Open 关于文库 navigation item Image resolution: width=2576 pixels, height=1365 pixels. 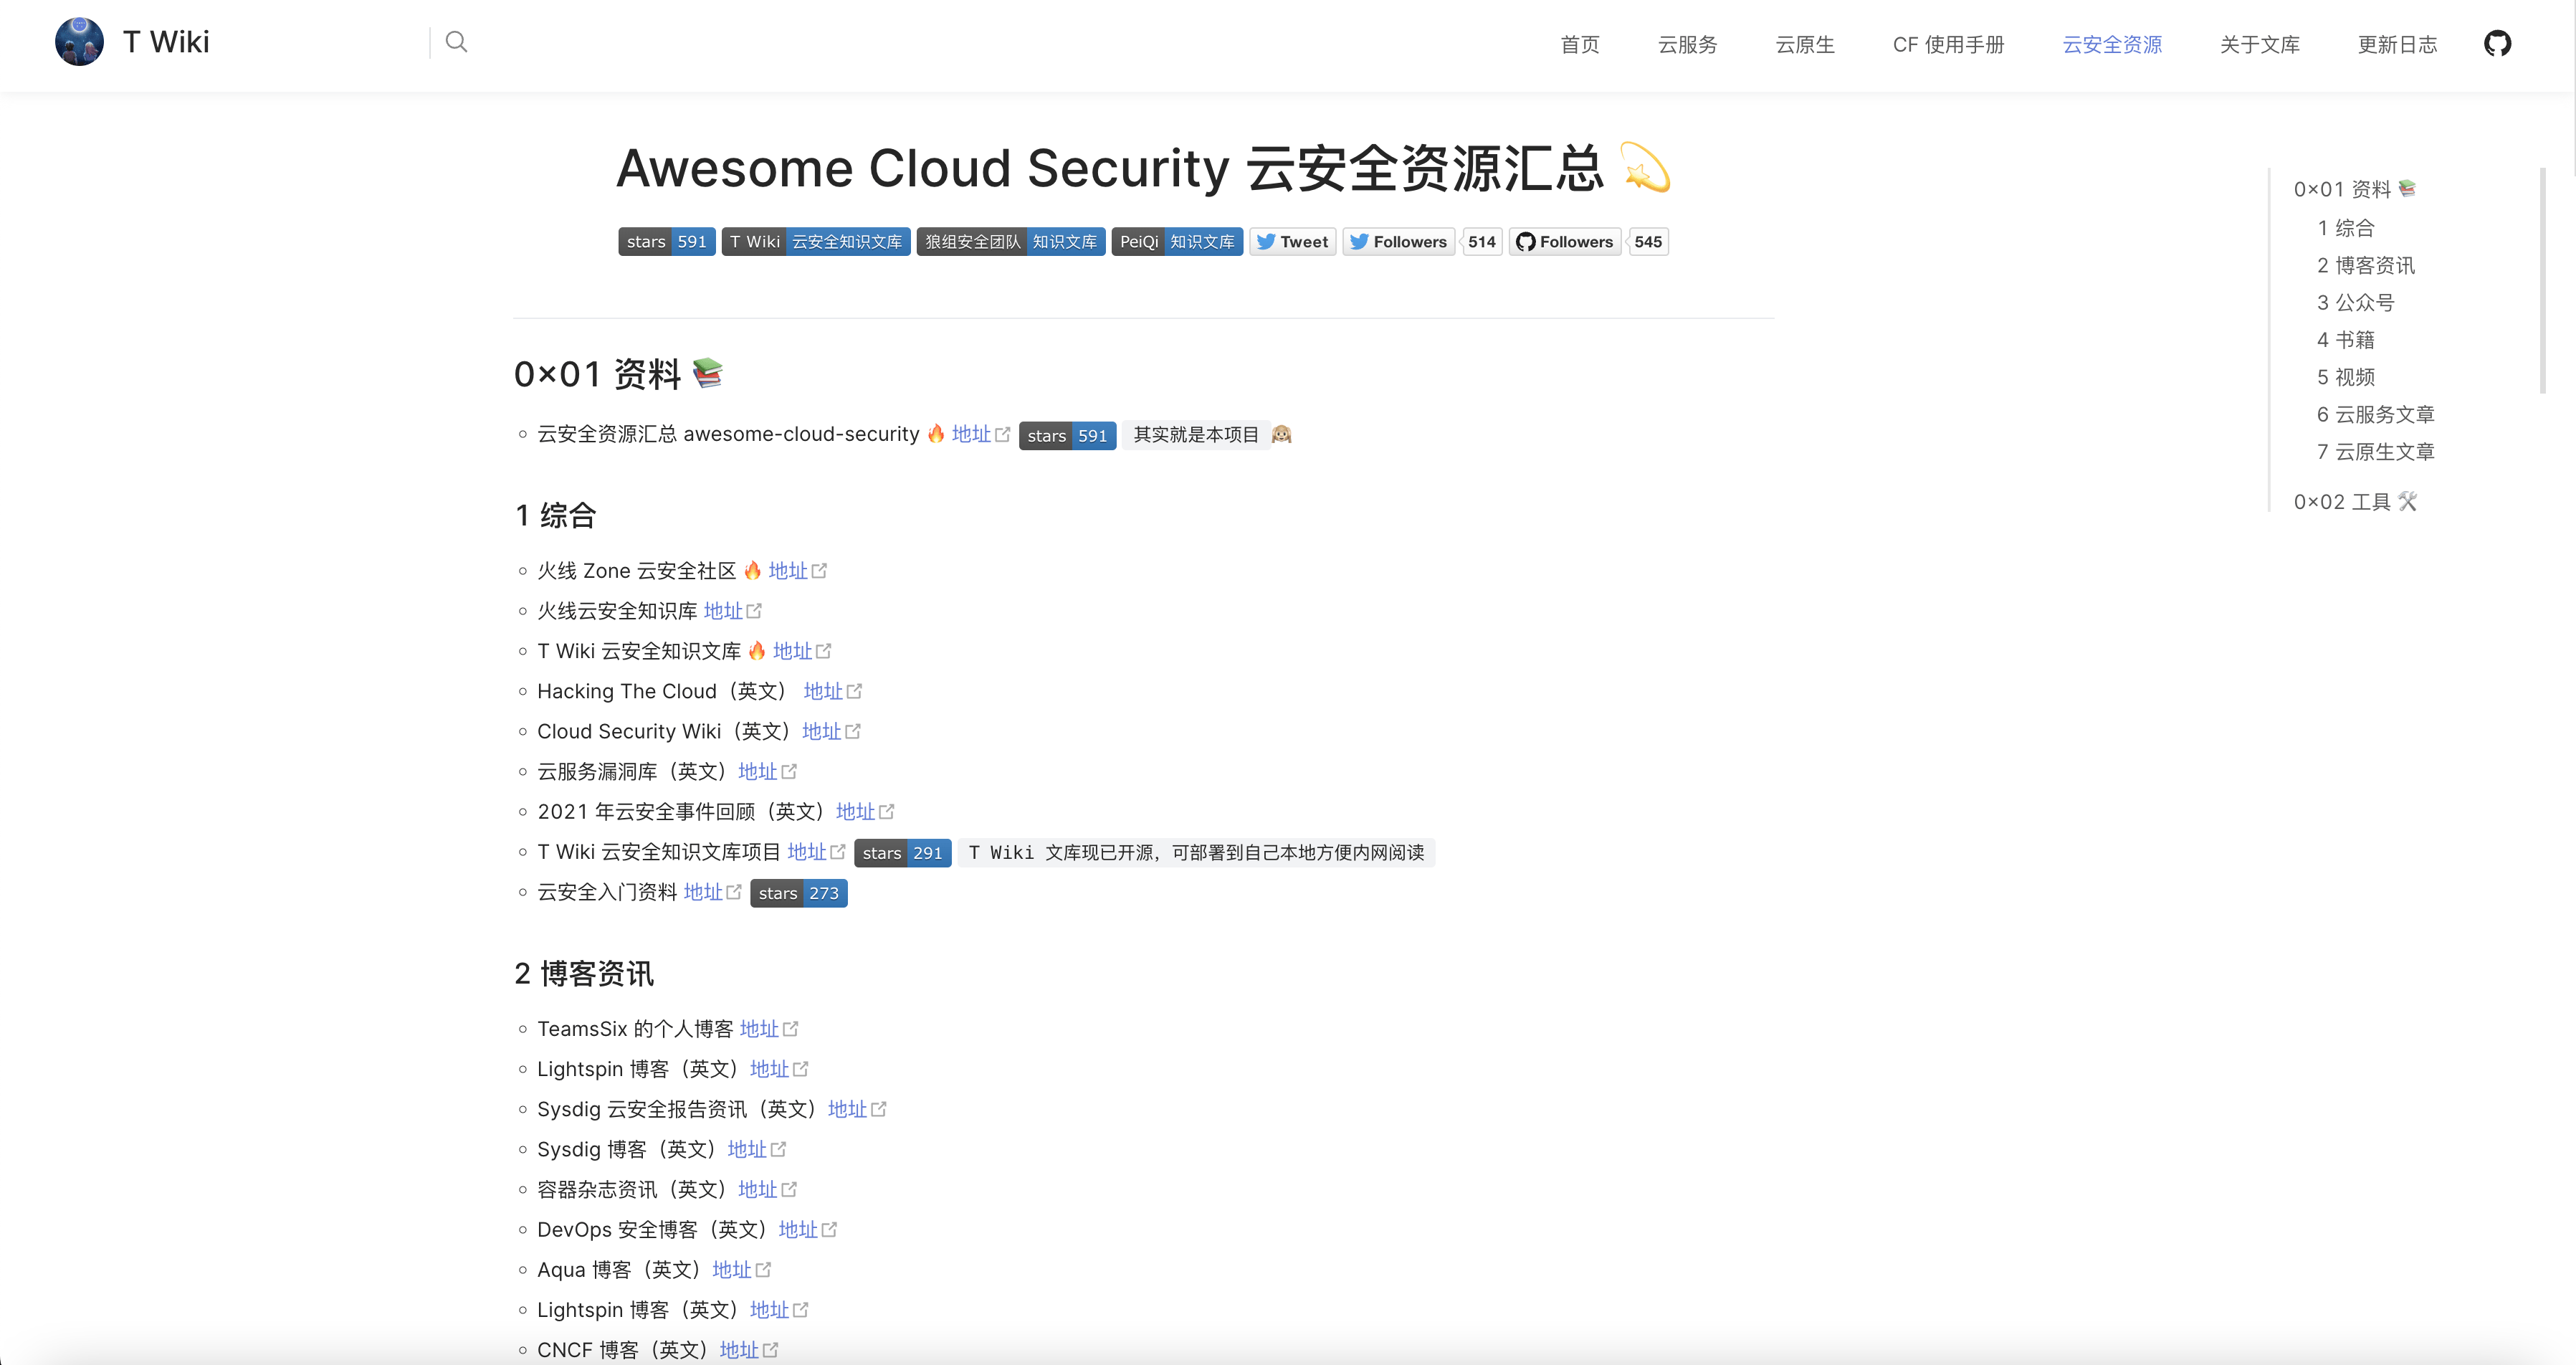(x=2260, y=45)
